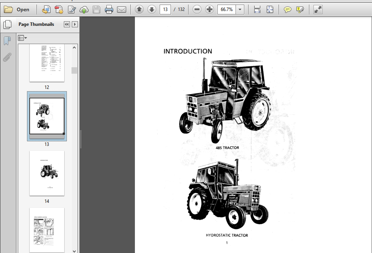Zoom out with the minus button
Viewport: 372px width, 253px height.
pos(197,9)
